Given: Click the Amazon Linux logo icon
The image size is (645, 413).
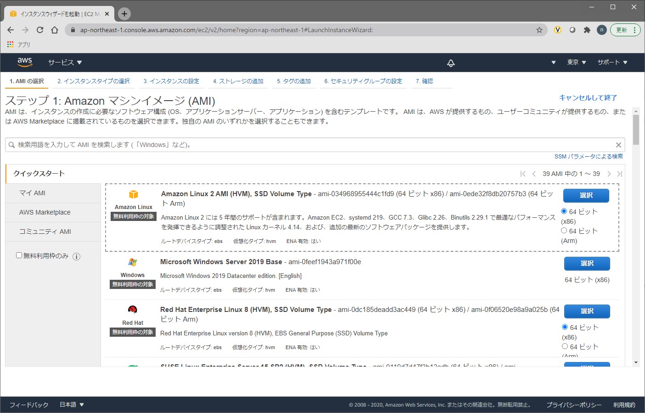Looking at the screenshot, I should (134, 194).
